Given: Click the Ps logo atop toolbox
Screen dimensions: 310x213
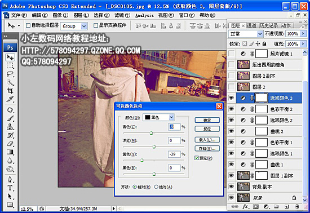Looking at the screenshot, I should click(10, 48).
